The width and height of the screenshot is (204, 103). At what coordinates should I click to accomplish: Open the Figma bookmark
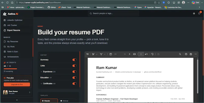[138, 7]
